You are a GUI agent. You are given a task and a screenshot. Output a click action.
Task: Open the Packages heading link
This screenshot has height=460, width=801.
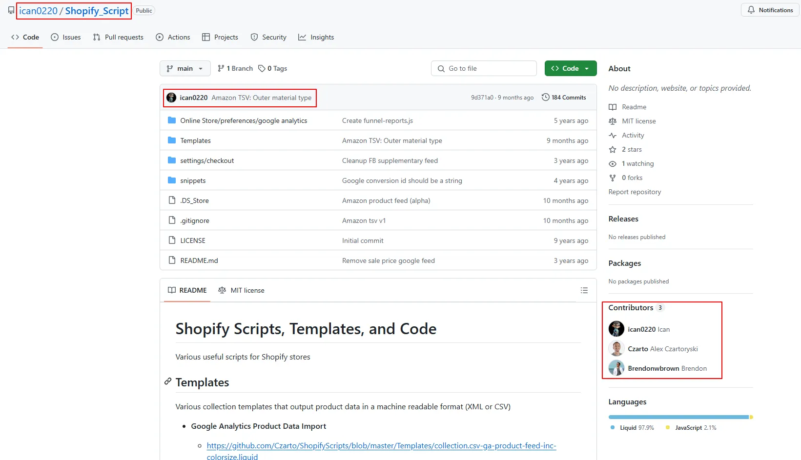(625, 263)
